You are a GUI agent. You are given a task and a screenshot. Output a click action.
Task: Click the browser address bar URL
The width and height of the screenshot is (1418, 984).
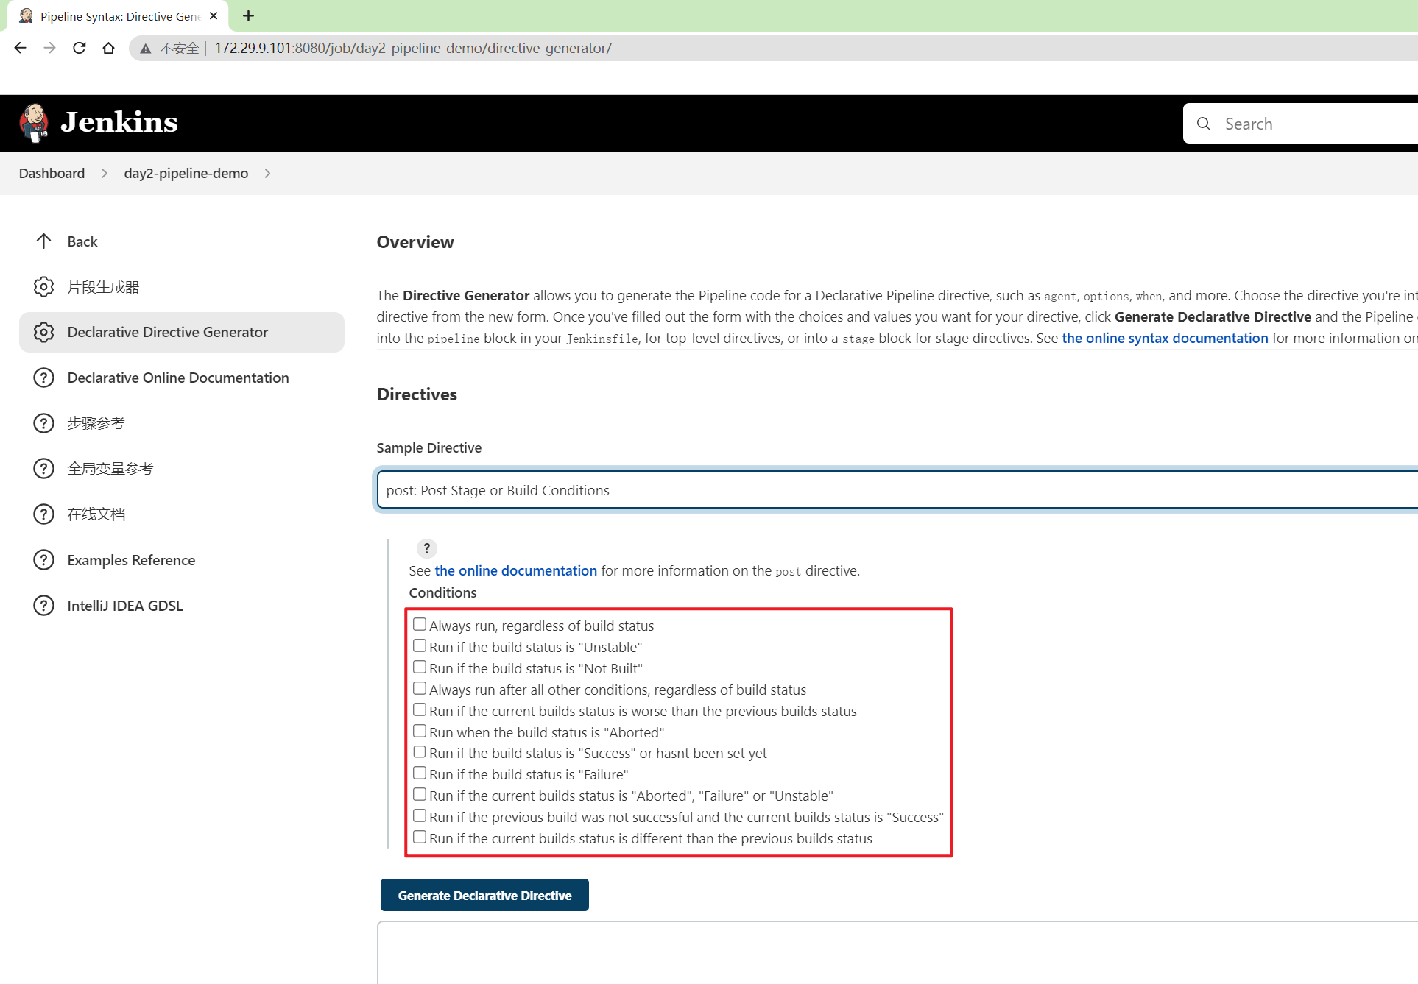413,49
